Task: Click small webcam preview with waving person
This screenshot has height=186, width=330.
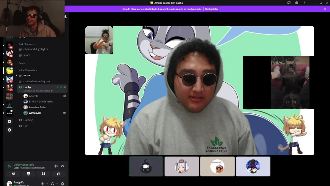Action: coord(99,40)
